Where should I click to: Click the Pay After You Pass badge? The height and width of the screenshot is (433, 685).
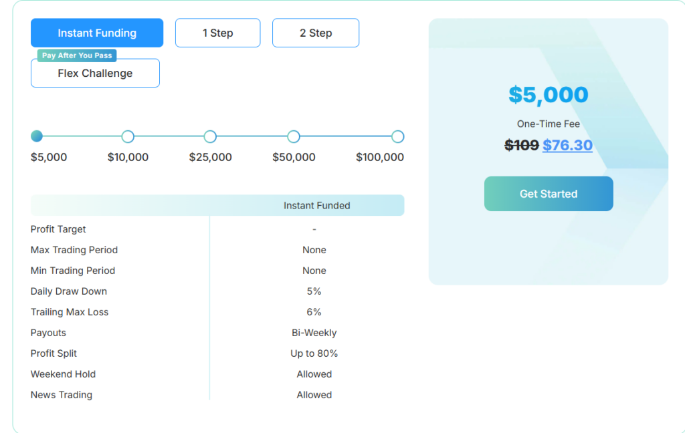tap(76, 55)
